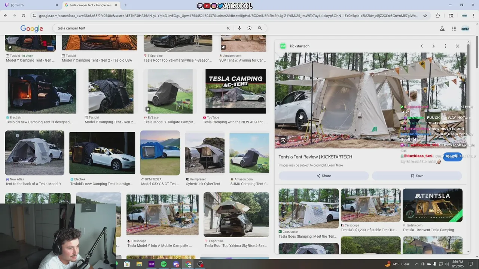Submit search with the magnifying glass
Image resolution: width=479 pixels, height=269 pixels.
(x=260, y=28)
